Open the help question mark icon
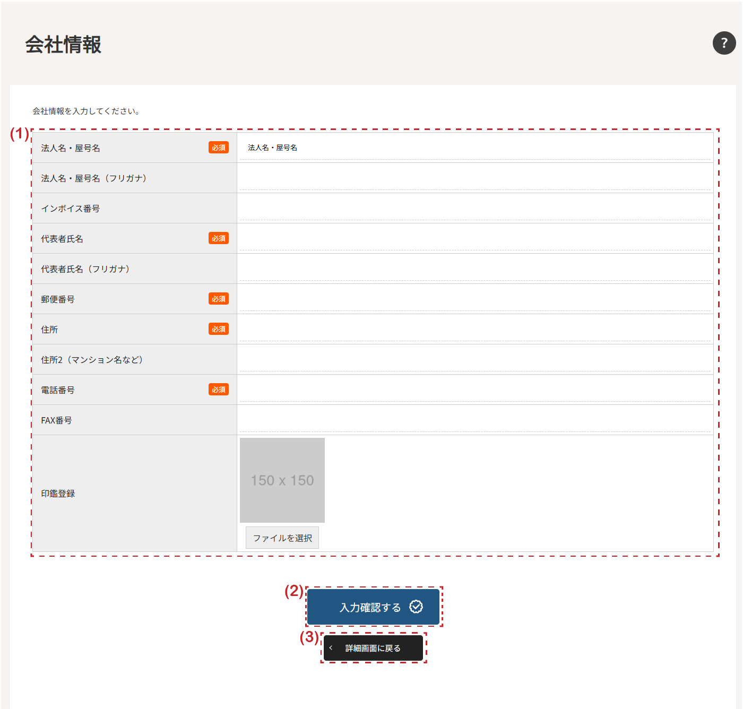743x709 pixels. click(x=724, y=43)
